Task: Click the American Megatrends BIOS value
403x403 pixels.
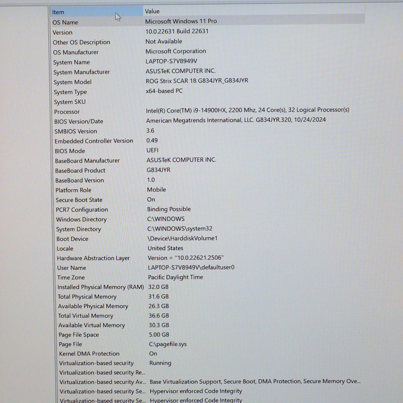Action: [x=236, y=120]
